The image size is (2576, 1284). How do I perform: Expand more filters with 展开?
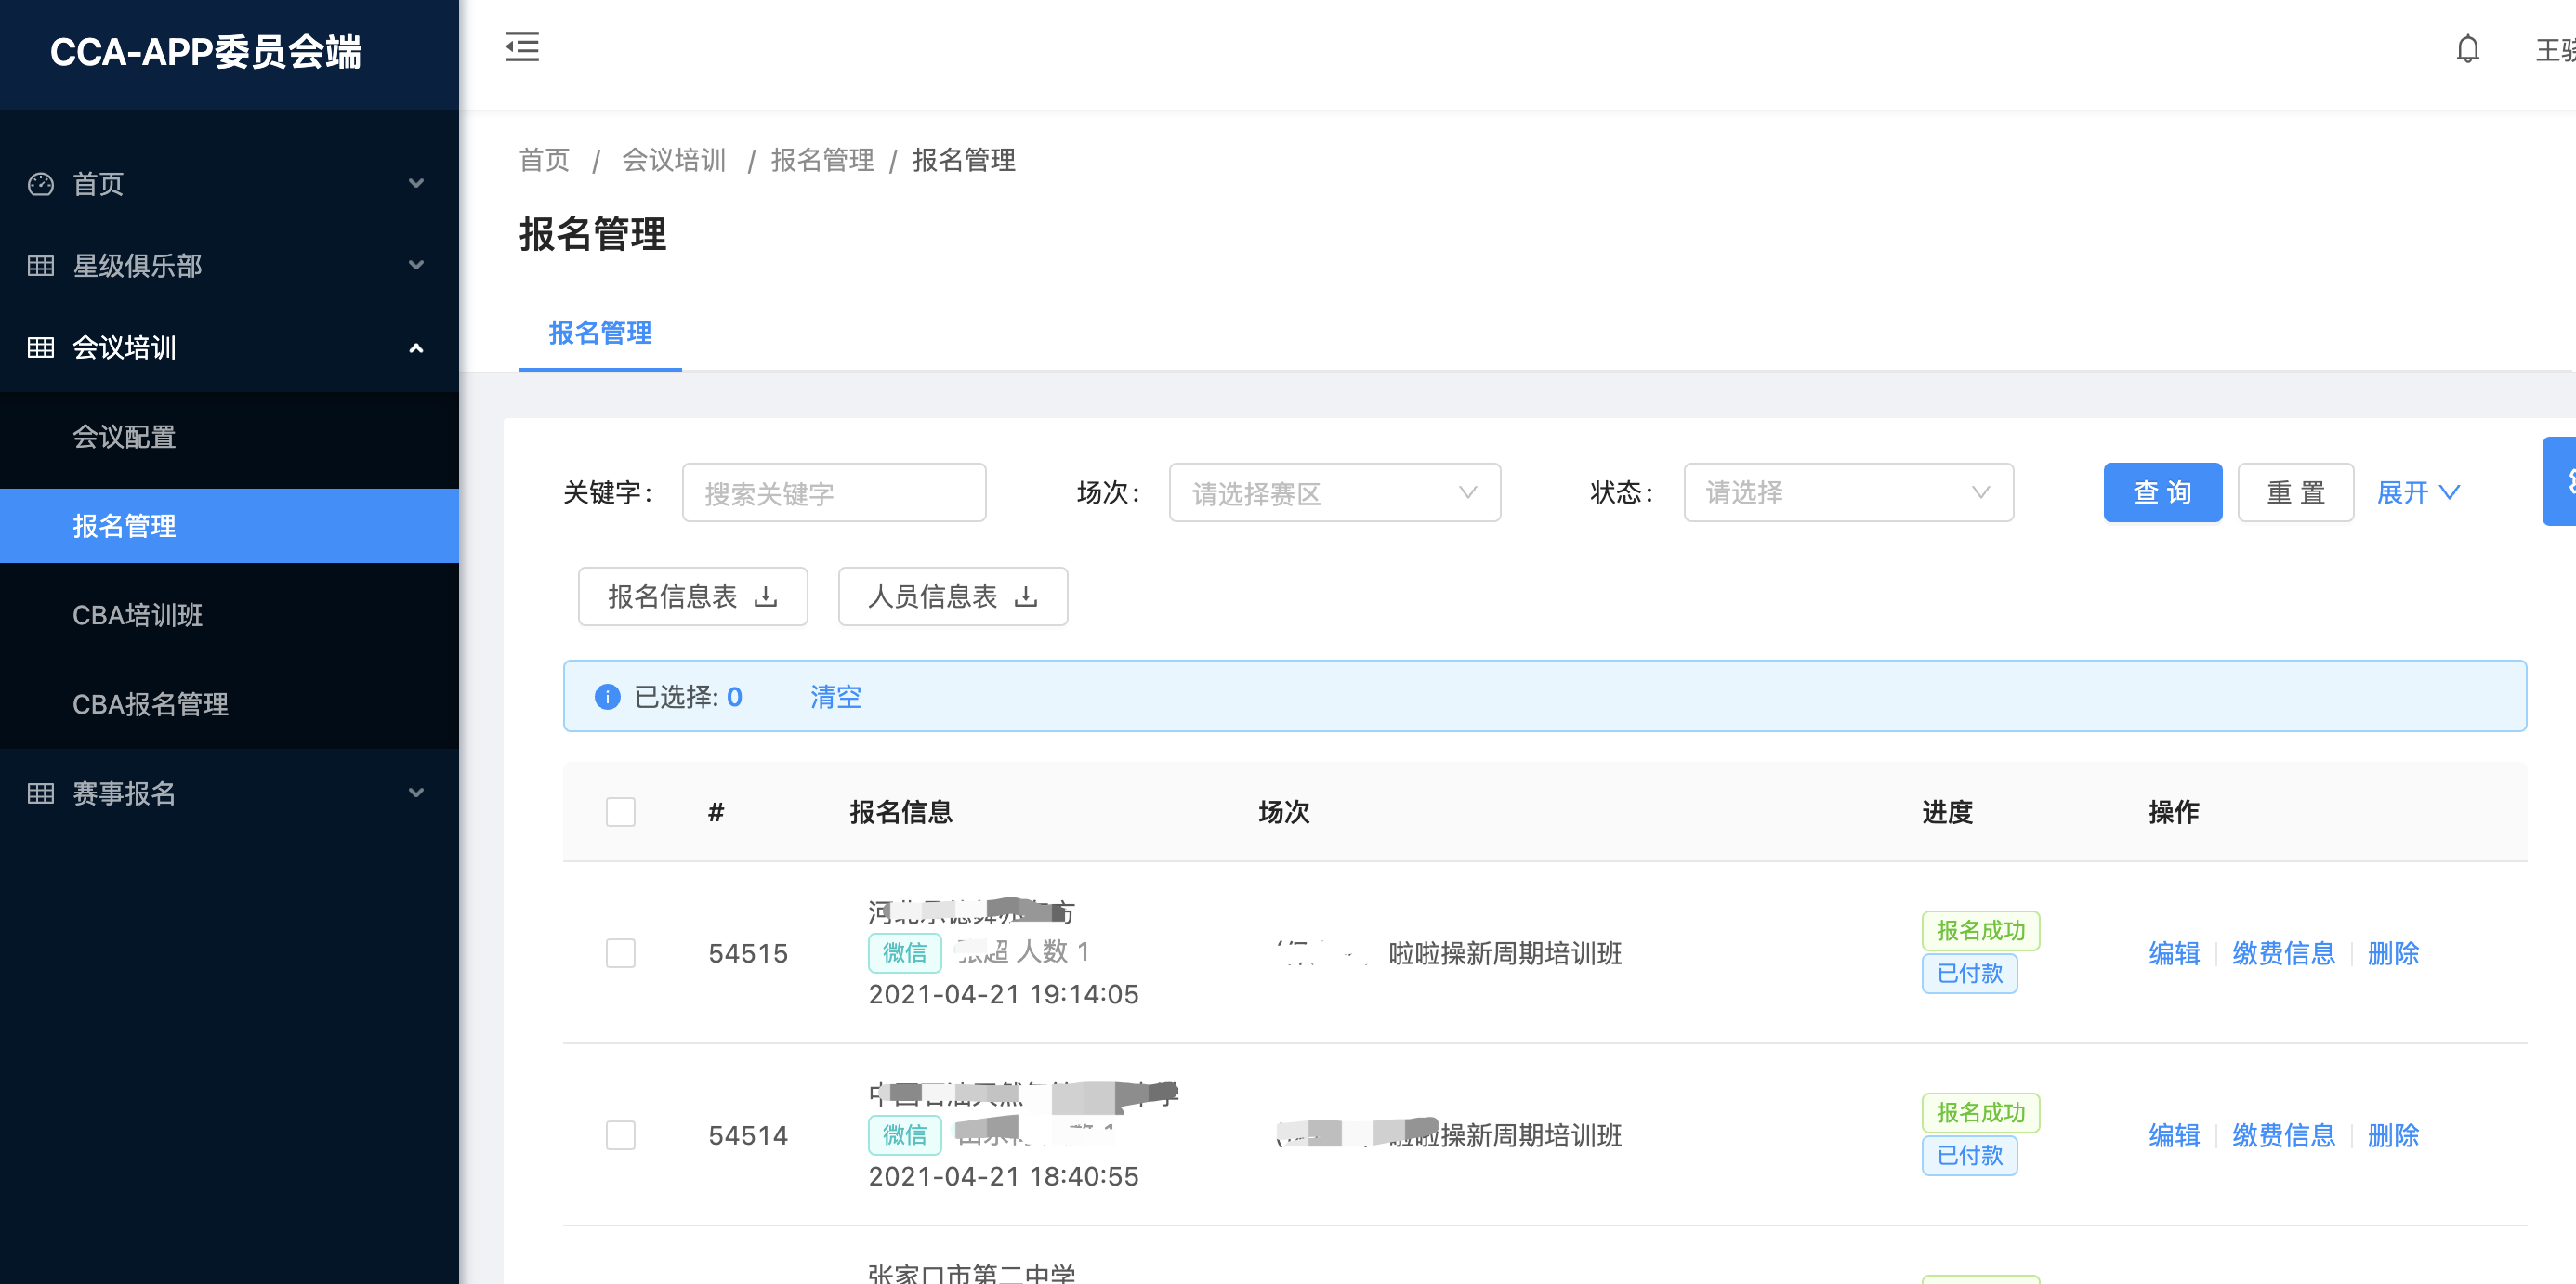tap(2418, 493)
